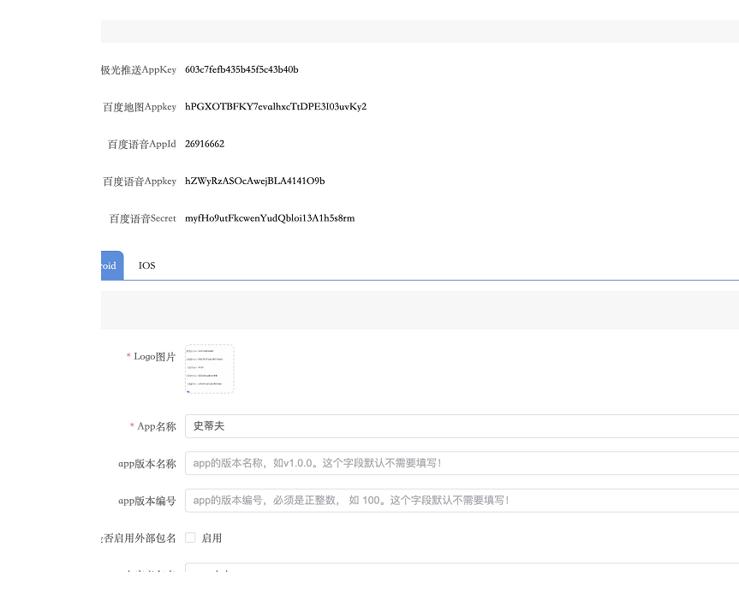This screenshot has height=606, width=739.
Task: Click into the app版本名称 input field
Action: point(462,463)
